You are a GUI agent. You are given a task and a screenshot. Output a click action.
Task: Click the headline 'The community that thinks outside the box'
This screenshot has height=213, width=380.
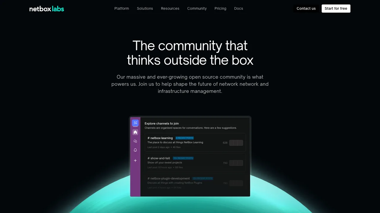point(190,53)
